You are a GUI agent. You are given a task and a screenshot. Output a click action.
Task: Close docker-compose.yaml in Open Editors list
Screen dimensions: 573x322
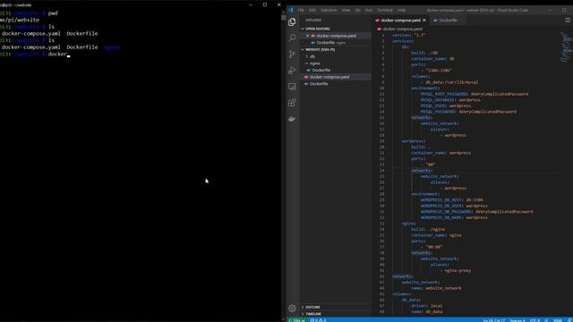(307, 36)
